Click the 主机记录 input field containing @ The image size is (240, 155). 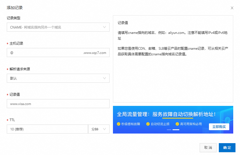45,53
